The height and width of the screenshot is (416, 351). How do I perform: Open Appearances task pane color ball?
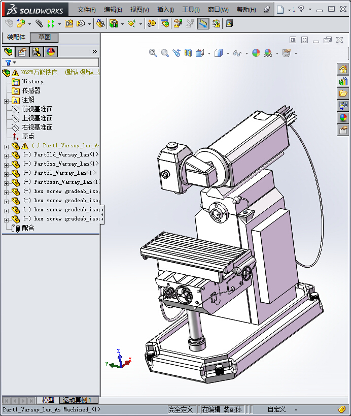(343, 117)
